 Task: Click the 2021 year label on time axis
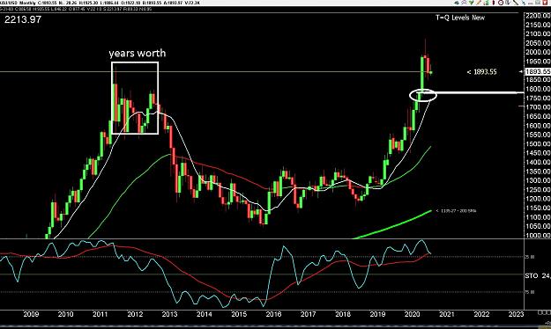pyautogui.click(x=447, y=314)
